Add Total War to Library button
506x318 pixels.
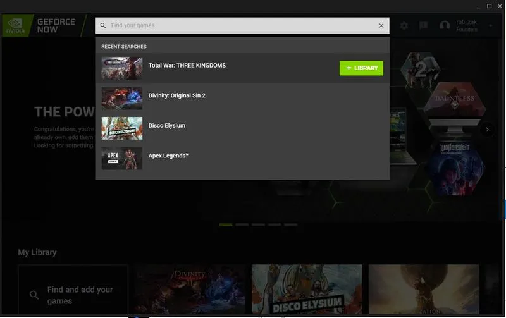point(361,68)
